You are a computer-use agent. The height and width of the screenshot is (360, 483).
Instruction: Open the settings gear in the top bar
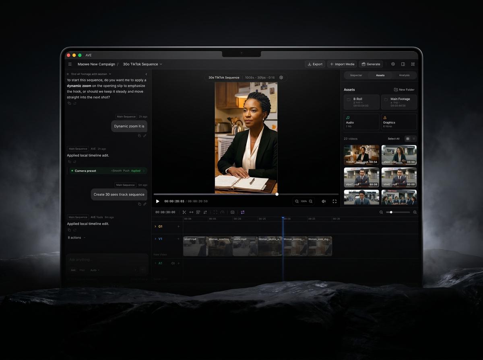[x=393, y=64]
